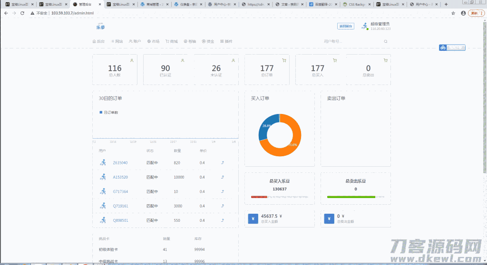This screenshot has height=265, width=487.
Task: Switch to the CSS Backgr browser tab
Action: click(x=355, y=4)
